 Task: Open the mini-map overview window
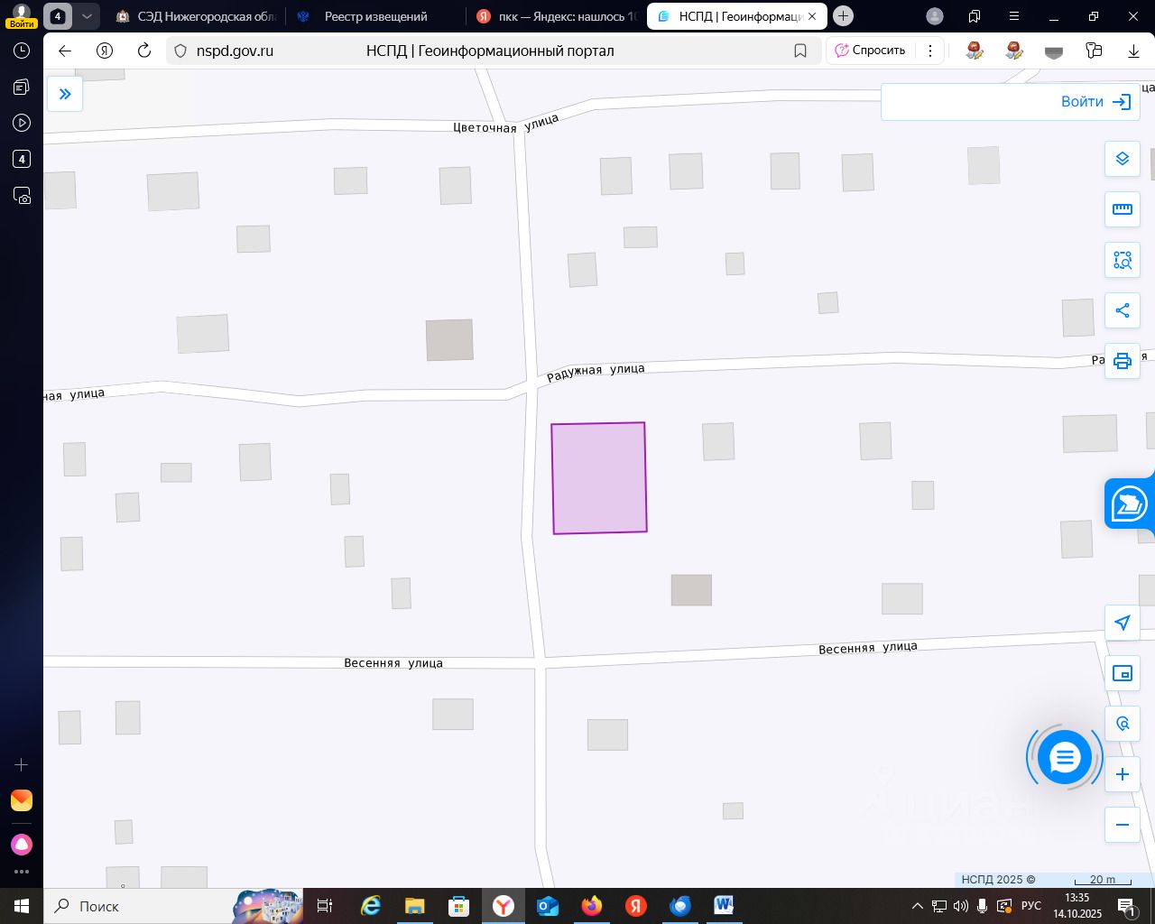tap(1123, 673)
